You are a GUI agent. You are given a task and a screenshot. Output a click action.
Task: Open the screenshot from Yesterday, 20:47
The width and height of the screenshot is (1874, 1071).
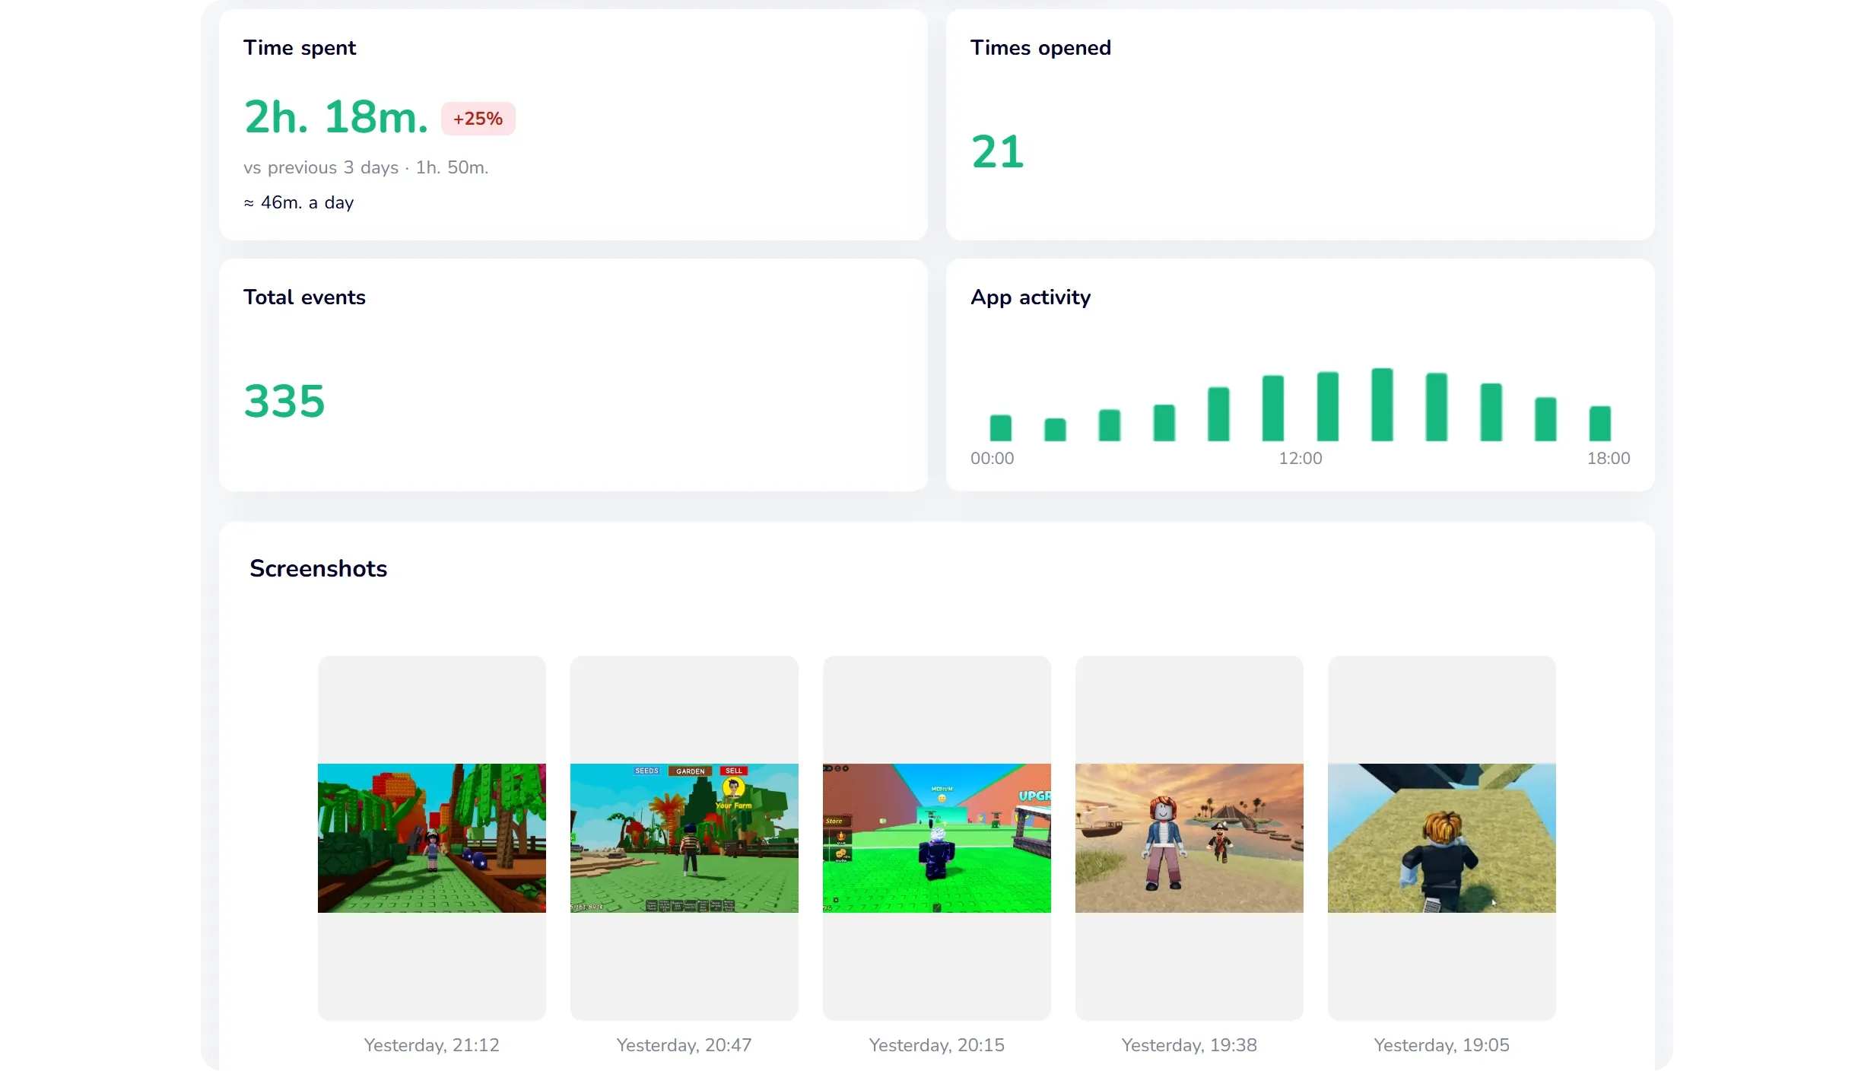tap(684, 837)
